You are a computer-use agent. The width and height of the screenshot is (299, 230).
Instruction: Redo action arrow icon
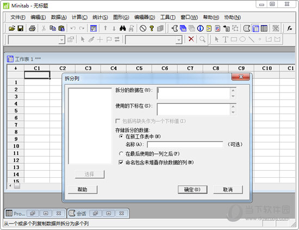click(82, 28)
